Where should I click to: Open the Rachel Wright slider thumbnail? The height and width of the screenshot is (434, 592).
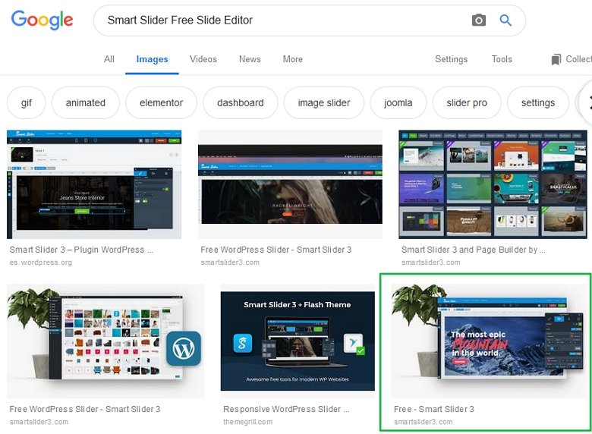290,184
